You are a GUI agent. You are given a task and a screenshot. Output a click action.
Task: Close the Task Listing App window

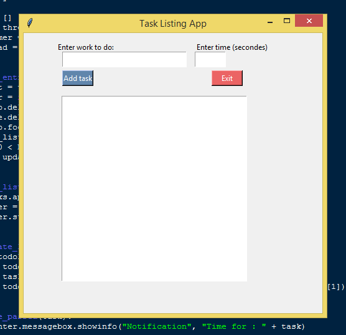coord(309,21)
